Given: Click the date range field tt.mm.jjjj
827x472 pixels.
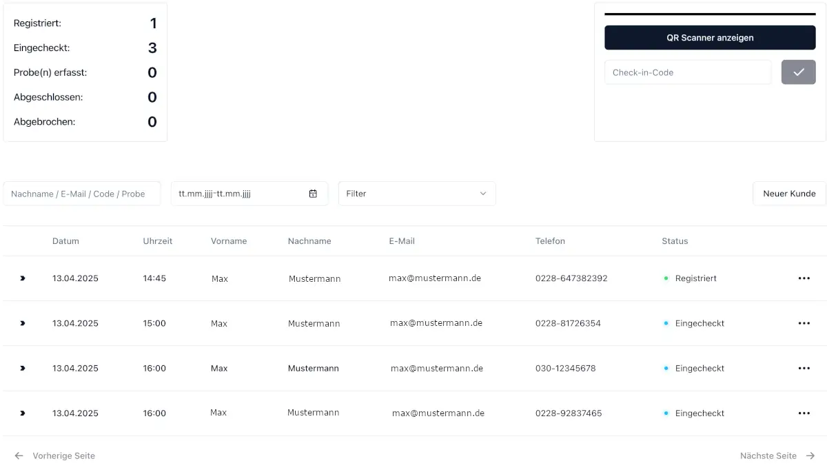Looking at the screenshot, I should tap(238, 194).
